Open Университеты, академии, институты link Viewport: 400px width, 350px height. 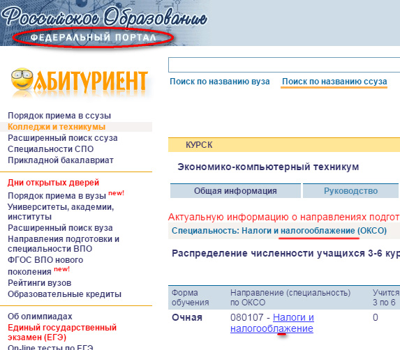click(61, 212)
